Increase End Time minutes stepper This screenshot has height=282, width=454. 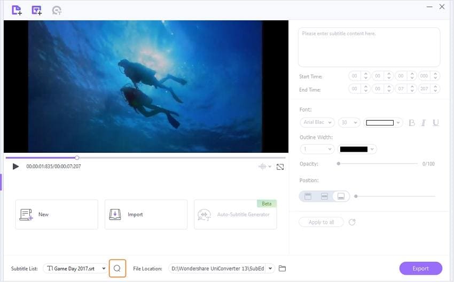point(389,87)
